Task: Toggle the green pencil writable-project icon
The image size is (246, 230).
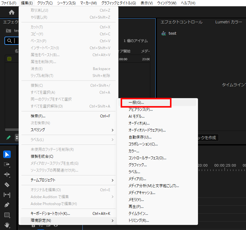Action: 9,138
